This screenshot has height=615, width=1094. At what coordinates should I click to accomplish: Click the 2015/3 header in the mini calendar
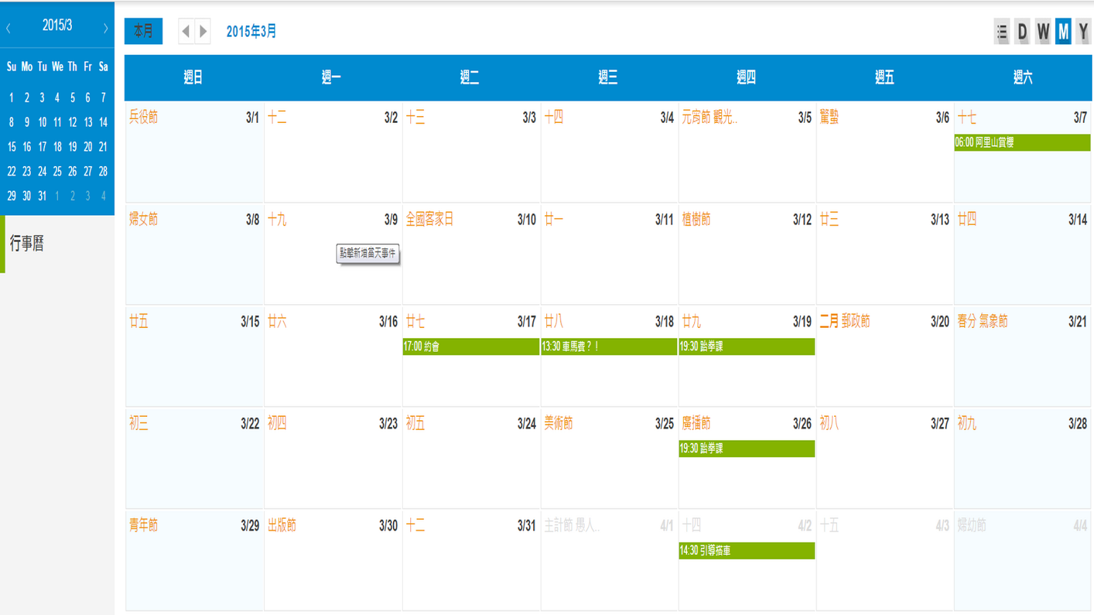pyautogui.click(x=57, y=27)
